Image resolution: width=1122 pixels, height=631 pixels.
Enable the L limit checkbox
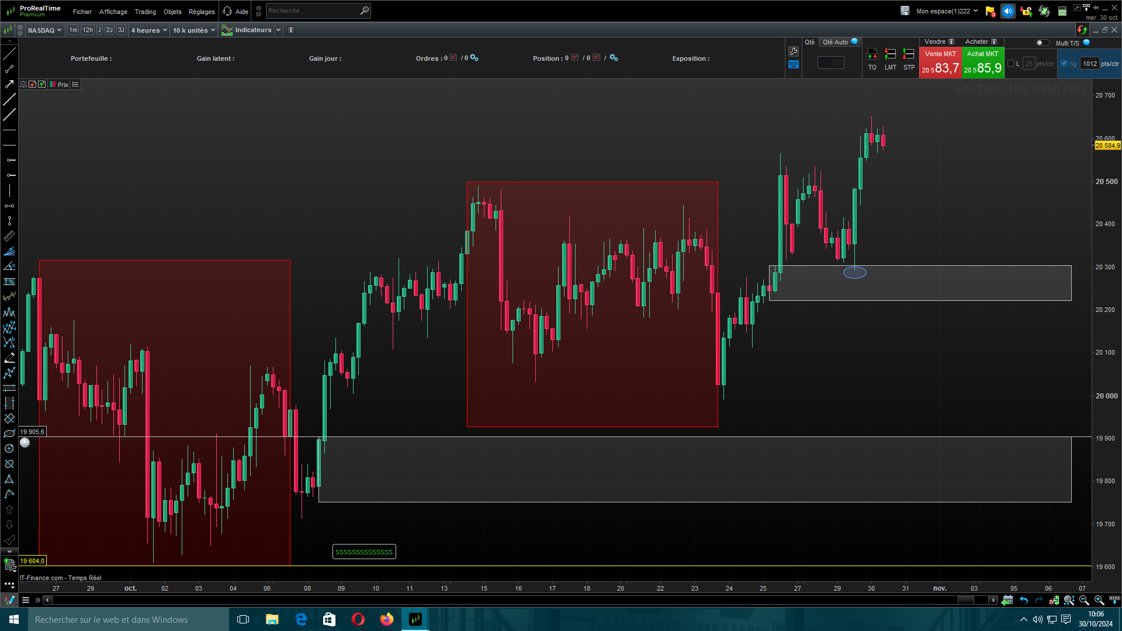1011,64
